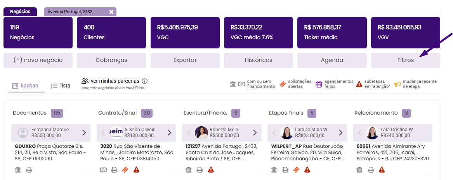Click the ticket icon on card 3020
Viewport: 453px width, 180px height.
[125, 170]
